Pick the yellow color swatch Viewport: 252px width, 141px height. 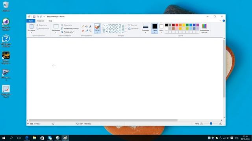(x=184, y=25)
